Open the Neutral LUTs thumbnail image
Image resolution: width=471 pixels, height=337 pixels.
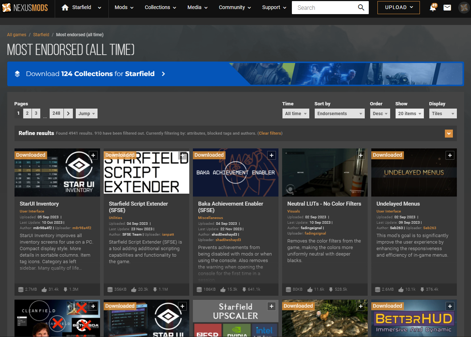(x=325, y=173)
